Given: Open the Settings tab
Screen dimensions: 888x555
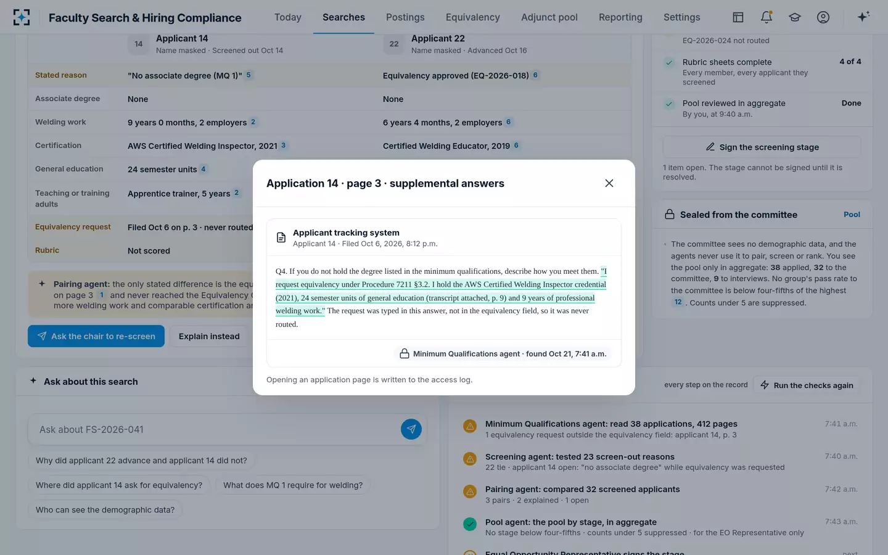Looking at the screenshot, I should point(682,17).
